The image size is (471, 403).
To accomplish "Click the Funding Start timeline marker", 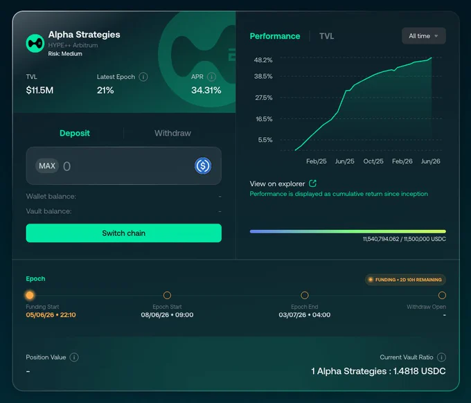I will tap(30, 295).
